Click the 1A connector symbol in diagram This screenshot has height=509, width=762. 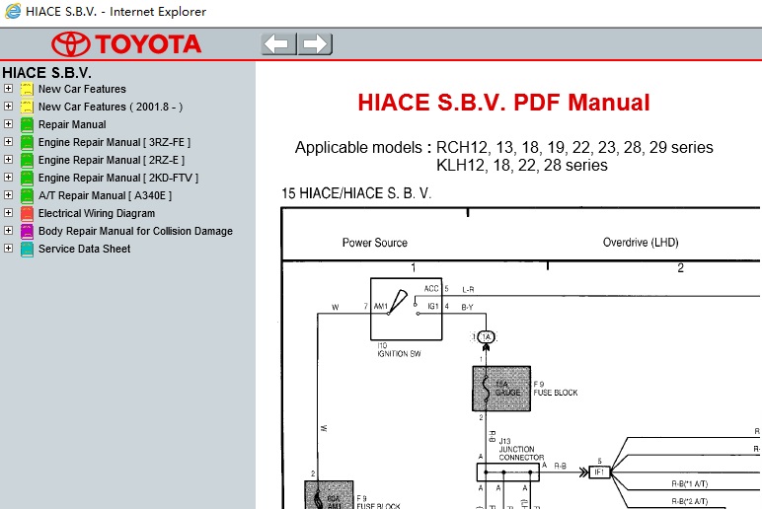coord(487,336)
